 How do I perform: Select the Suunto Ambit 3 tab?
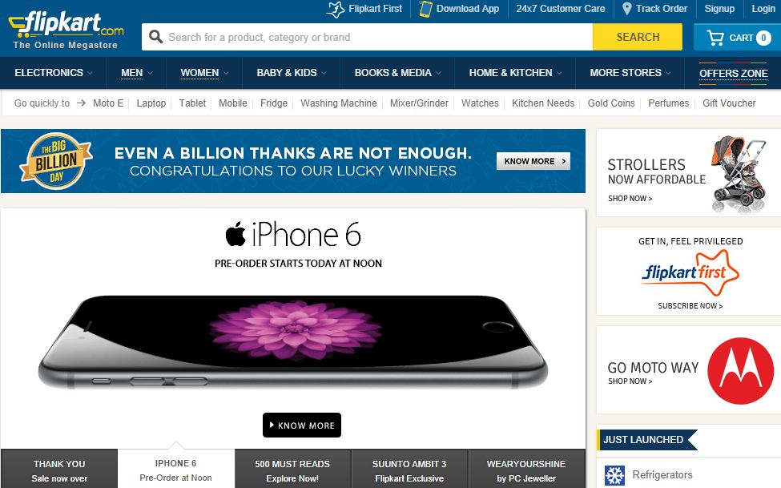point(409,469)
